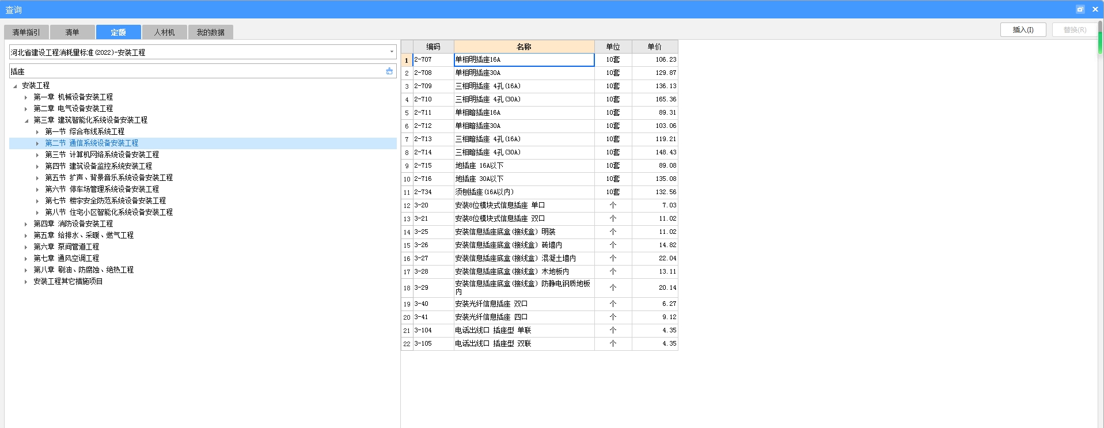Select 安装信息插座底盒(接线盒) 明装 row
The image size is (1104, 428).
(x=524, y=232)
